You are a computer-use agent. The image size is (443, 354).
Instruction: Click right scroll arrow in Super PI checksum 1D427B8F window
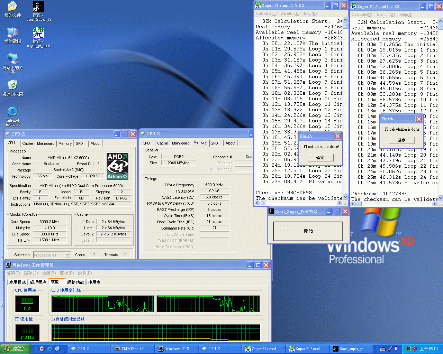[434, 204]
